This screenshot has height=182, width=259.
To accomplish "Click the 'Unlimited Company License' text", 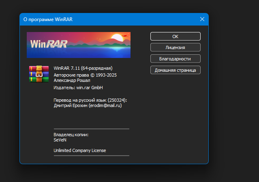I will coord(80,150).
